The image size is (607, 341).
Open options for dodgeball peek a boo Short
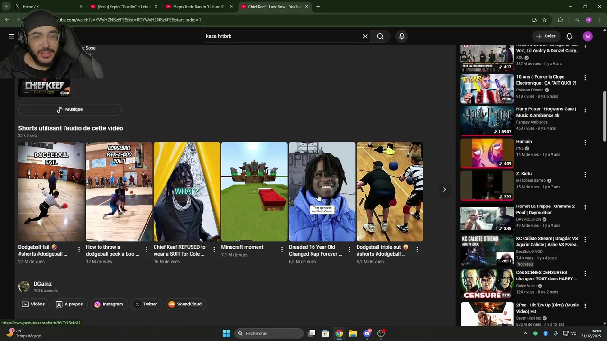pyautogui.click(x=147, y=250)
